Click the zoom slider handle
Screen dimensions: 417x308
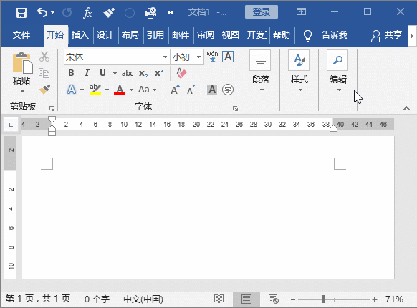point(323,299)
